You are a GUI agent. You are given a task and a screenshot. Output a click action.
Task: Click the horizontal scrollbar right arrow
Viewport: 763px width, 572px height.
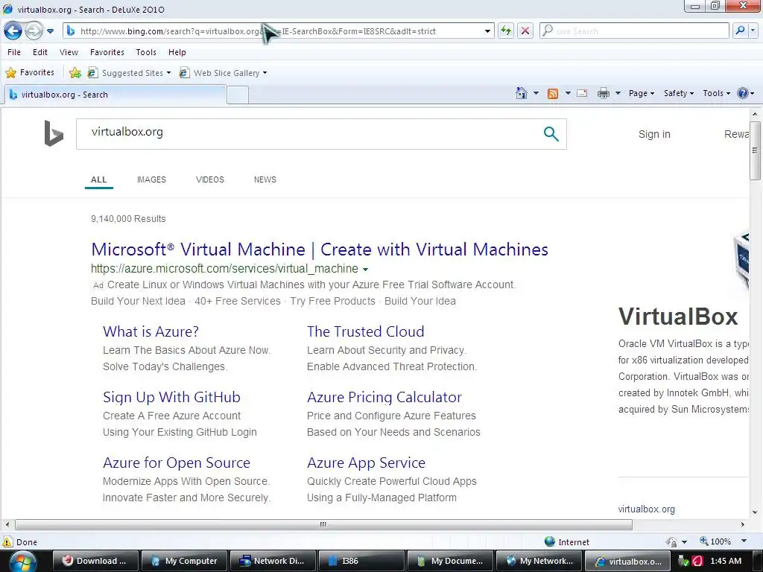click(743, 524)
